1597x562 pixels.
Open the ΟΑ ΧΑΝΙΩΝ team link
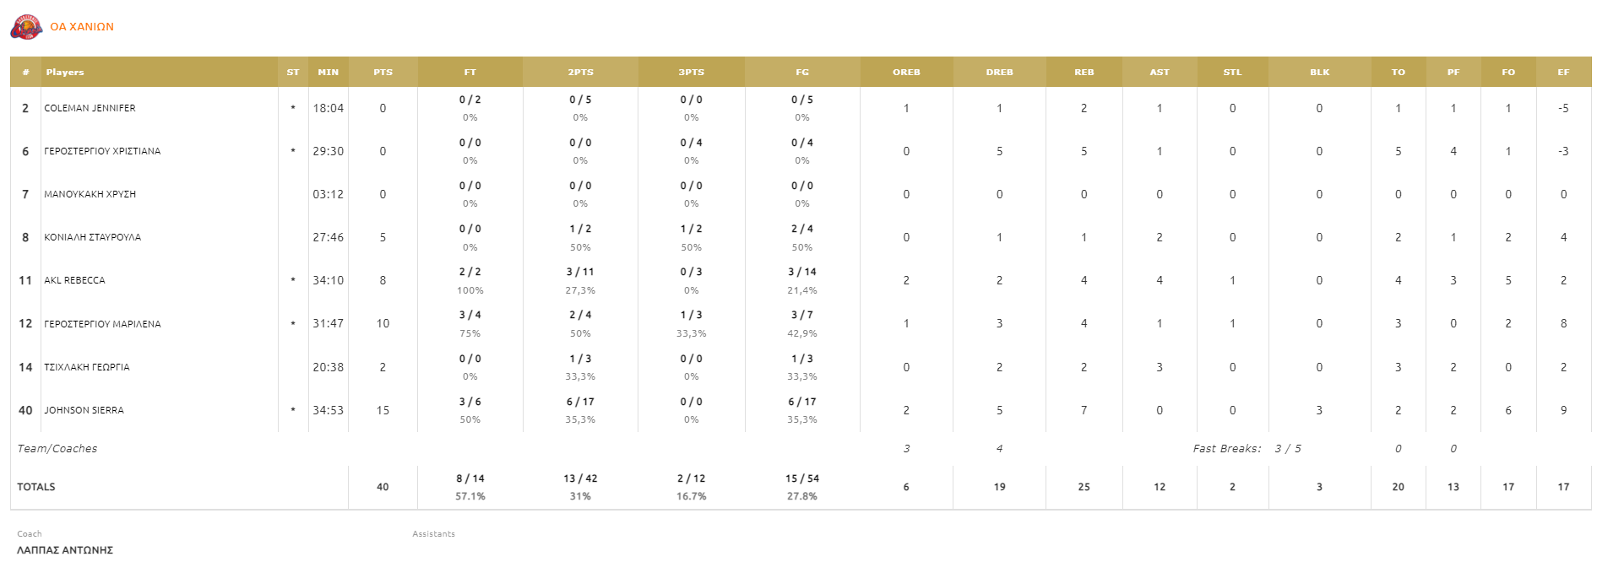click(82, 27)
